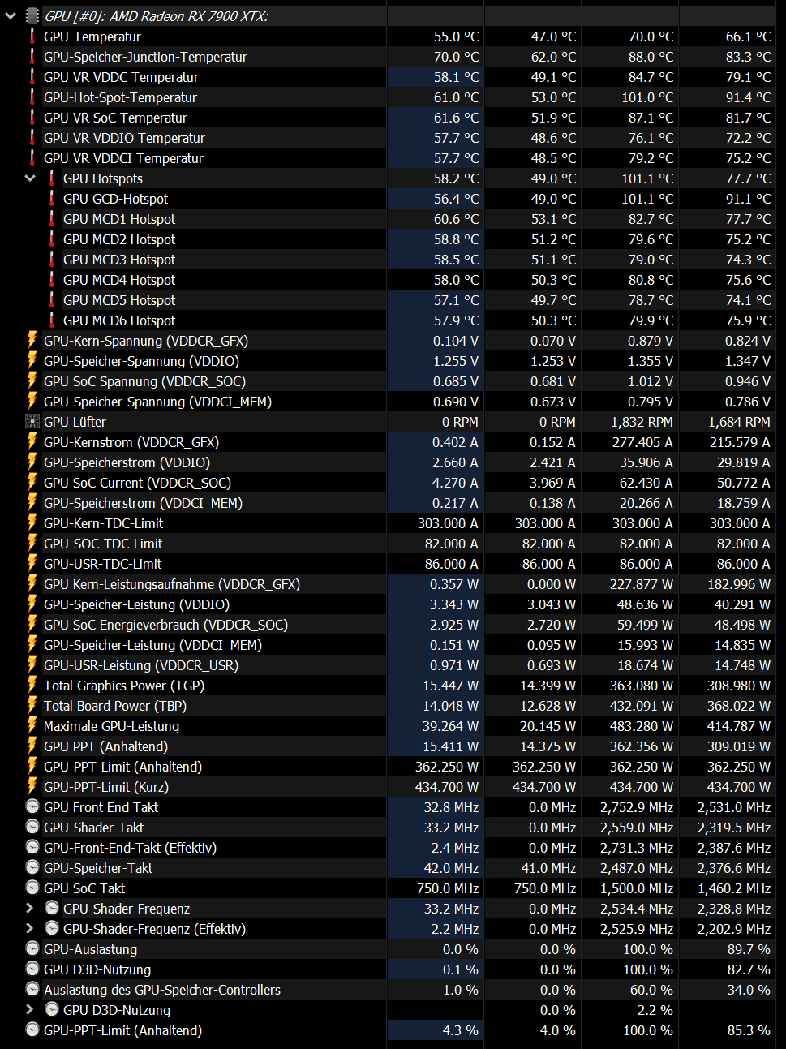Click the 1,460.2 MHz GPU SoC Takt value
The height and width of the screenshot is (1049, 786).
tap(734, 888)
